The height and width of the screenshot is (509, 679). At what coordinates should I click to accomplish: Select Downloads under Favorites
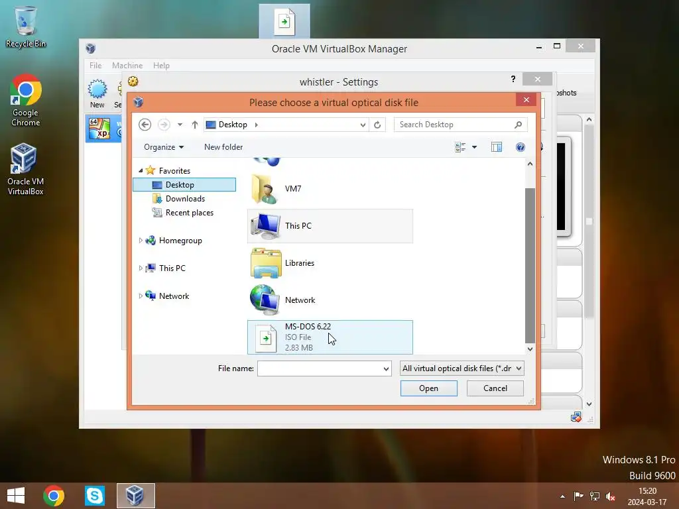185,199
